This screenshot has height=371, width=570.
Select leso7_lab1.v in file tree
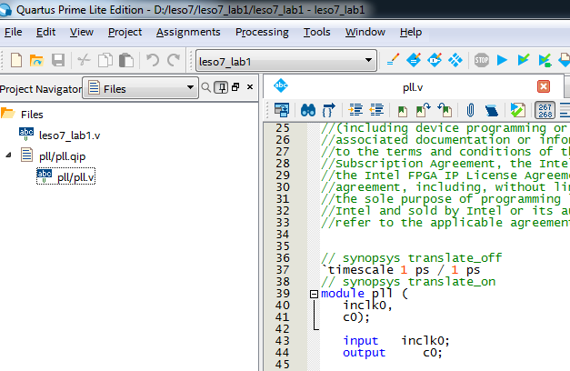pyautogui.click(x=69, y=135)
